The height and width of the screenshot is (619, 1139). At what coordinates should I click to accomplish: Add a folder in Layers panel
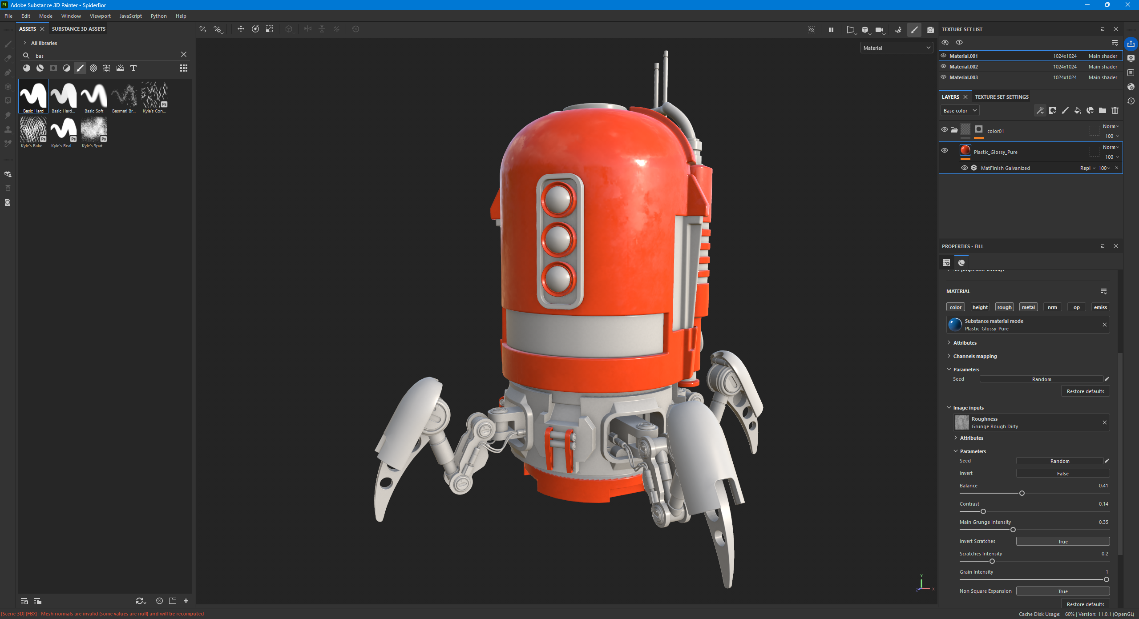(1103, 111)
